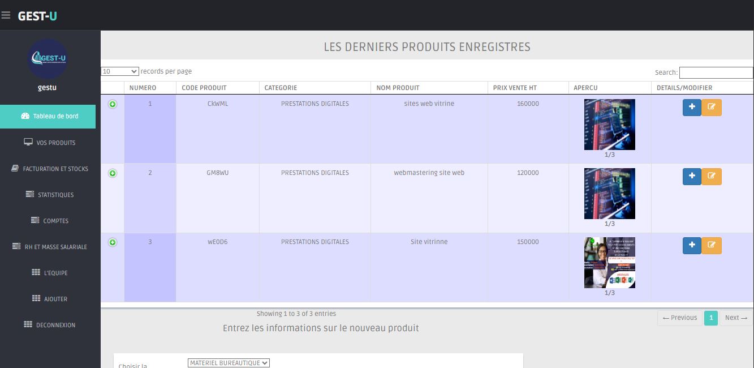Expand row 3 using green plus toggle

tap(113, 242)
